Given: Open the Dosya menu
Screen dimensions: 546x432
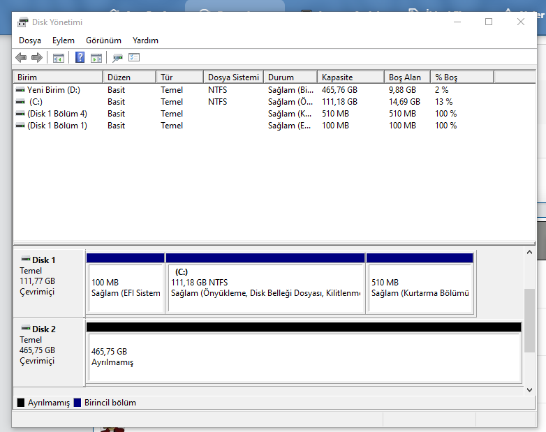Looking at the screenshot, I should pos(30,40).
